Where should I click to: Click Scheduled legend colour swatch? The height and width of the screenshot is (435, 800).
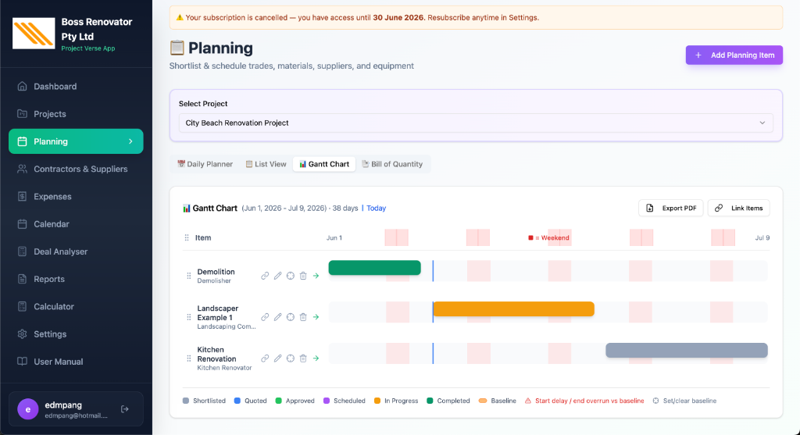[x=327, y=401]
